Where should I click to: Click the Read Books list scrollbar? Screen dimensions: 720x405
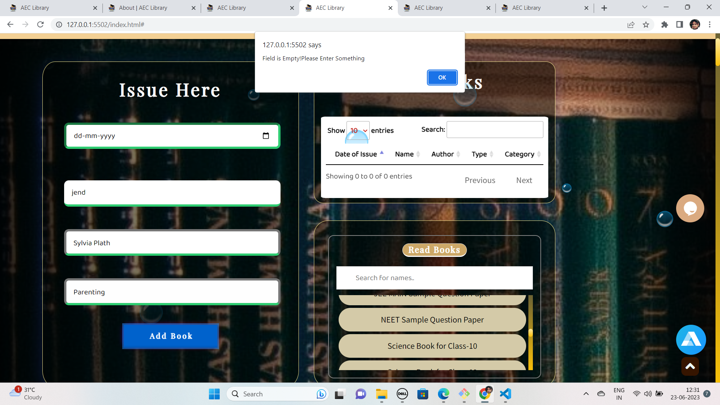(530, 331)
